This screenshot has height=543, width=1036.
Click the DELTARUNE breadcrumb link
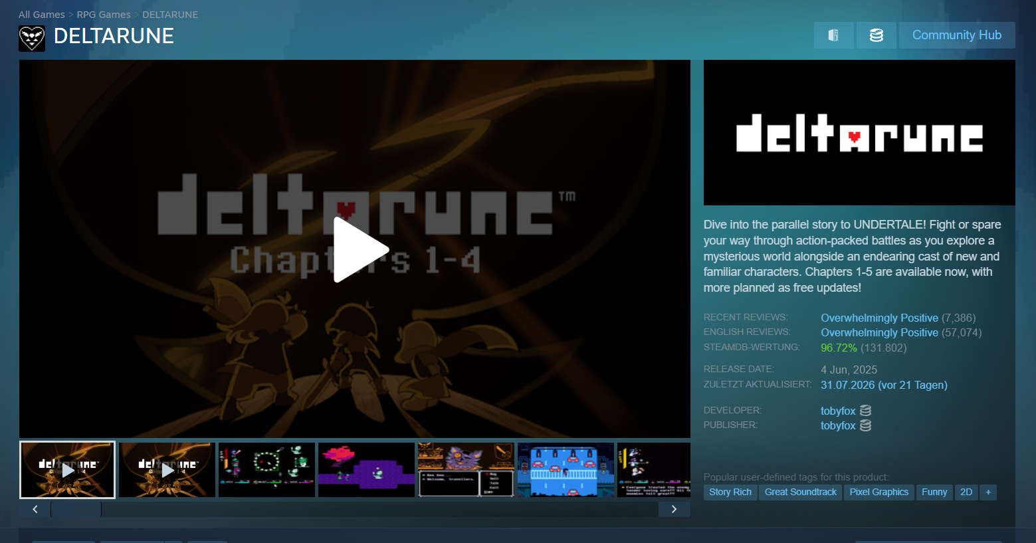pyautogui.click(x=170, y=15)
